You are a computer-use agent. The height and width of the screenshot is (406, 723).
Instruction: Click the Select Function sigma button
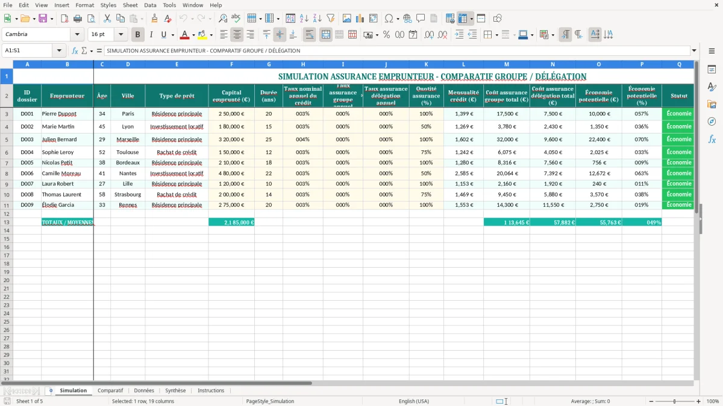click(x=84, y=51)
